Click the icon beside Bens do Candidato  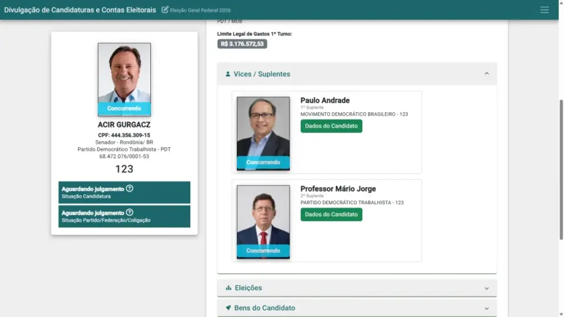coord(228,308)
